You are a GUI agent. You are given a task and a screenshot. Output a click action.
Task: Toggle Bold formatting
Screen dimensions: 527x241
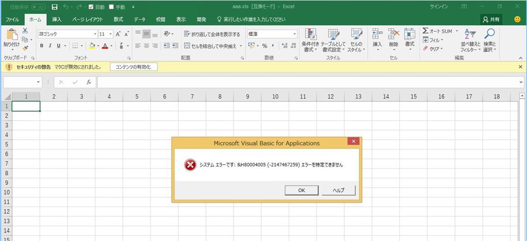coord(42,46)
